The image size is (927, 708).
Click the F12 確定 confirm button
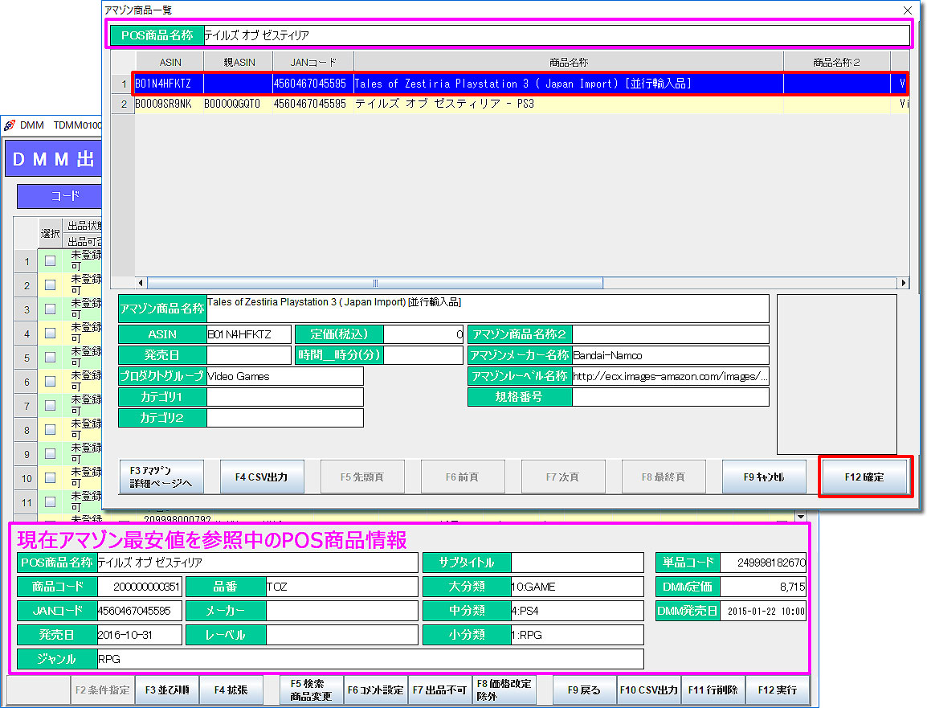(x=864, y=477)
